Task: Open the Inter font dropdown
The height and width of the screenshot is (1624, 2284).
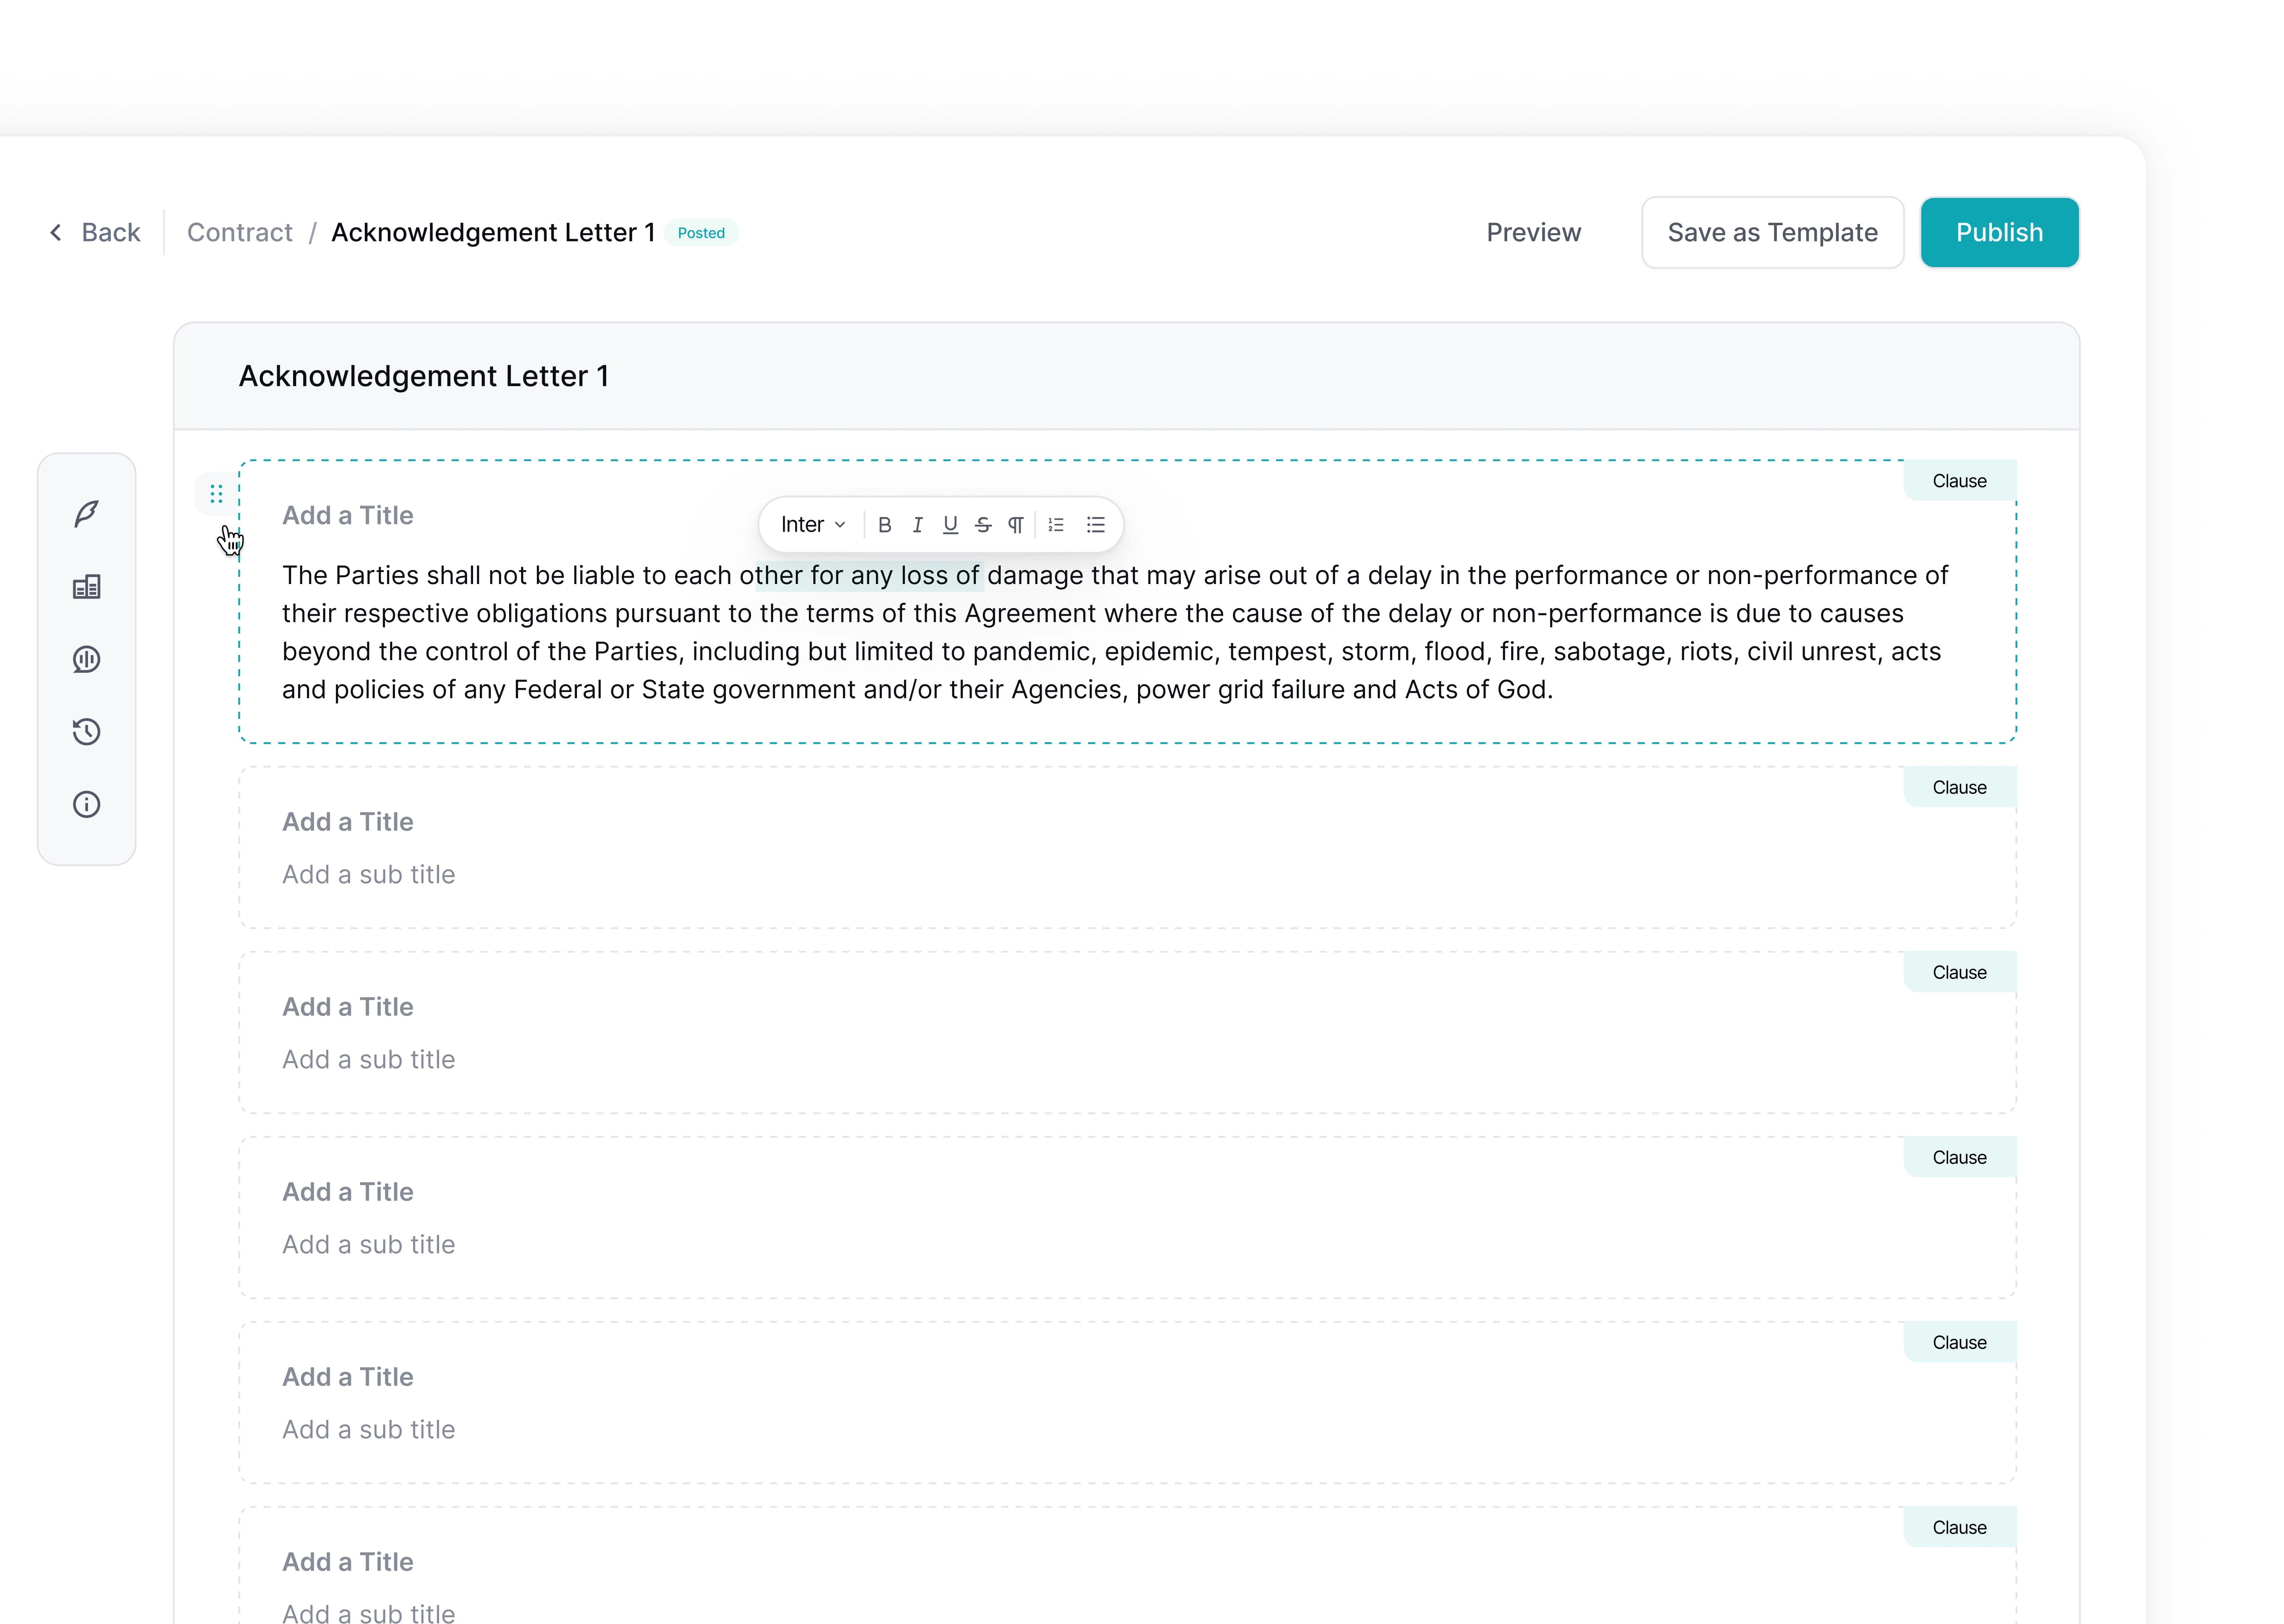Action: 813,525
